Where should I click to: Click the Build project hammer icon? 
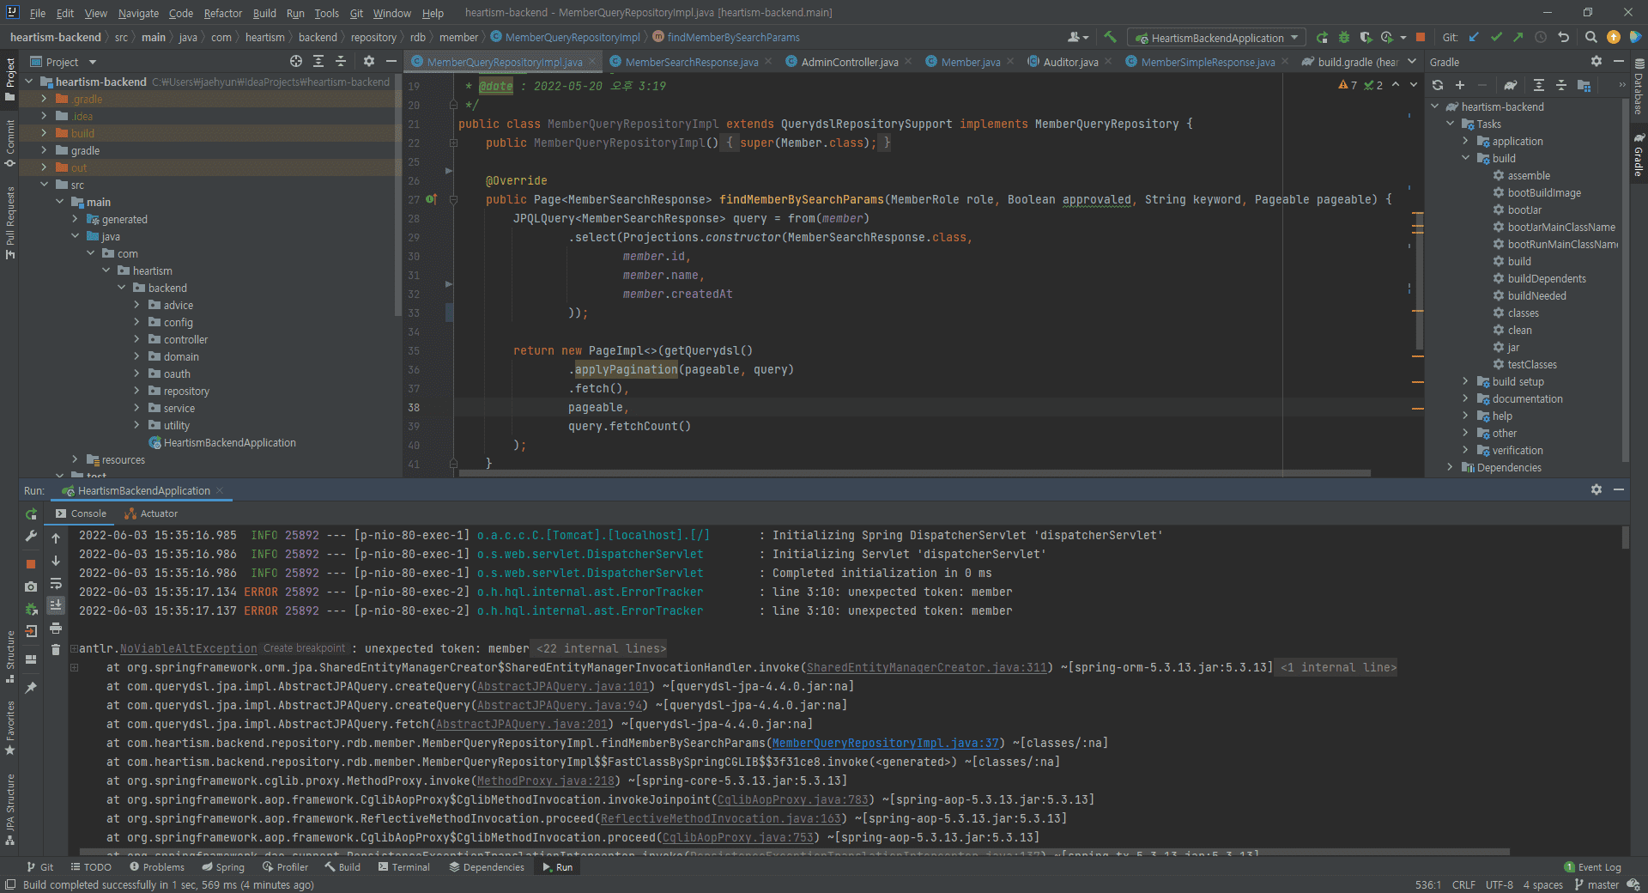pyautogui.click(x=1110, y=37)
